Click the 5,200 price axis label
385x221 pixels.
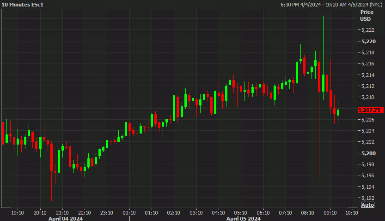point(368,153)
